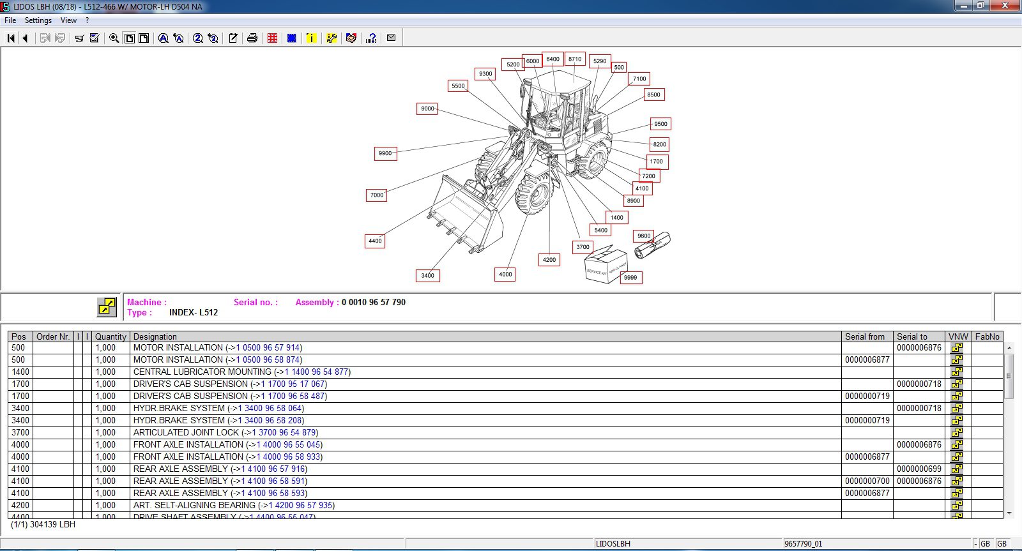Jump to first page toolbar icon

[x=11, y=38]
